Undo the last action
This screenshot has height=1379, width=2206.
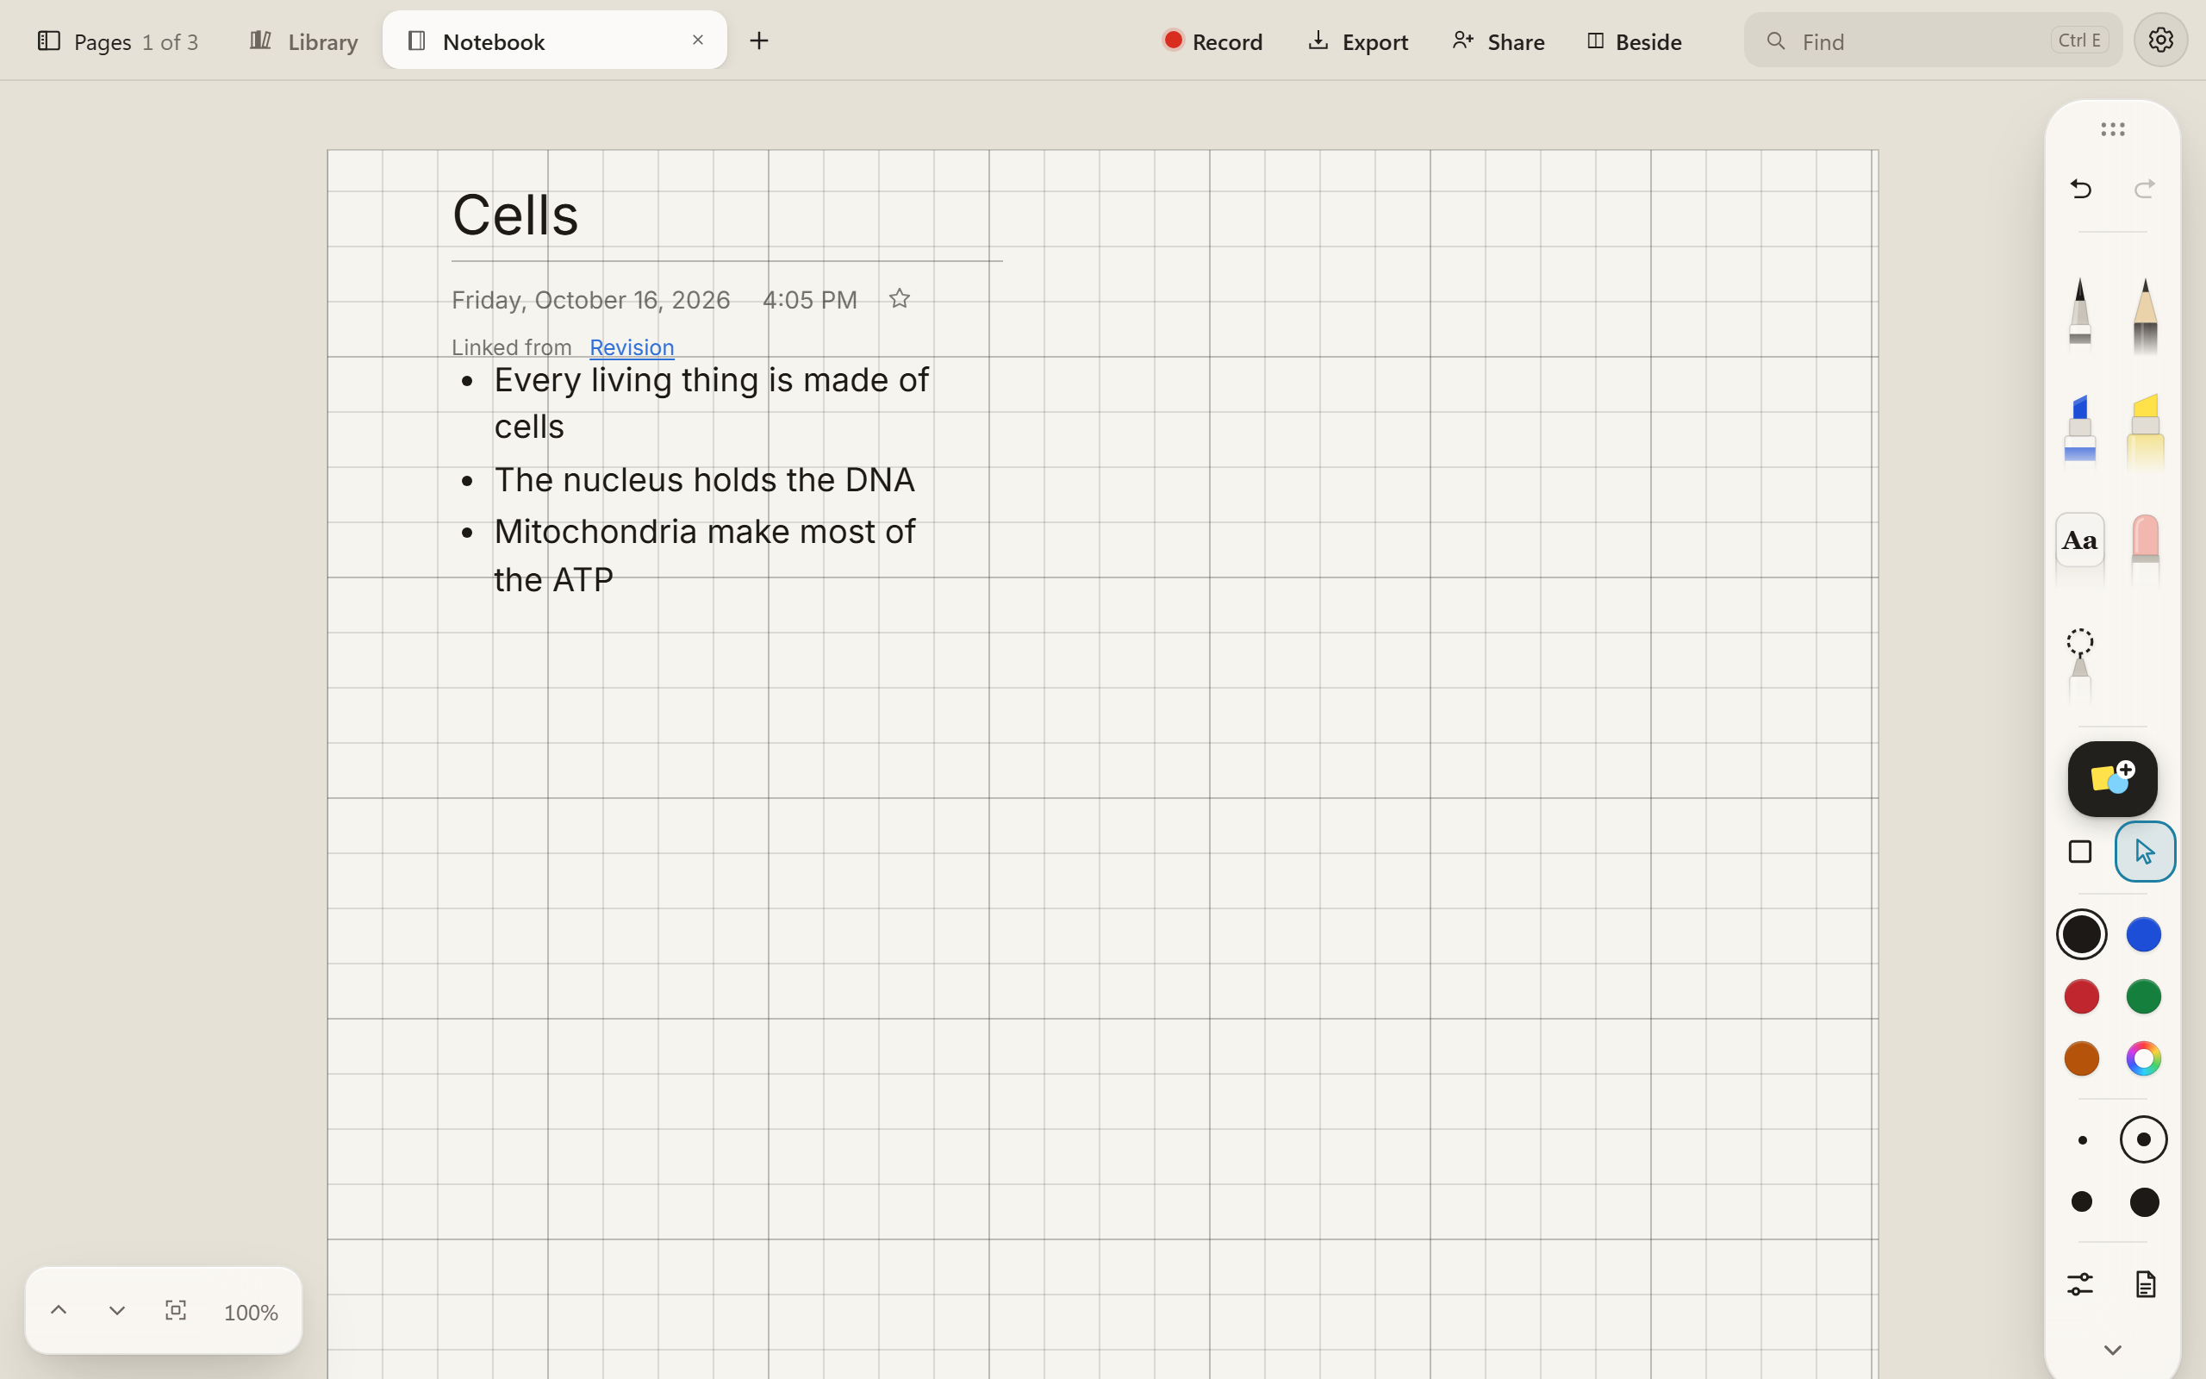click(x=2080, y=189)
